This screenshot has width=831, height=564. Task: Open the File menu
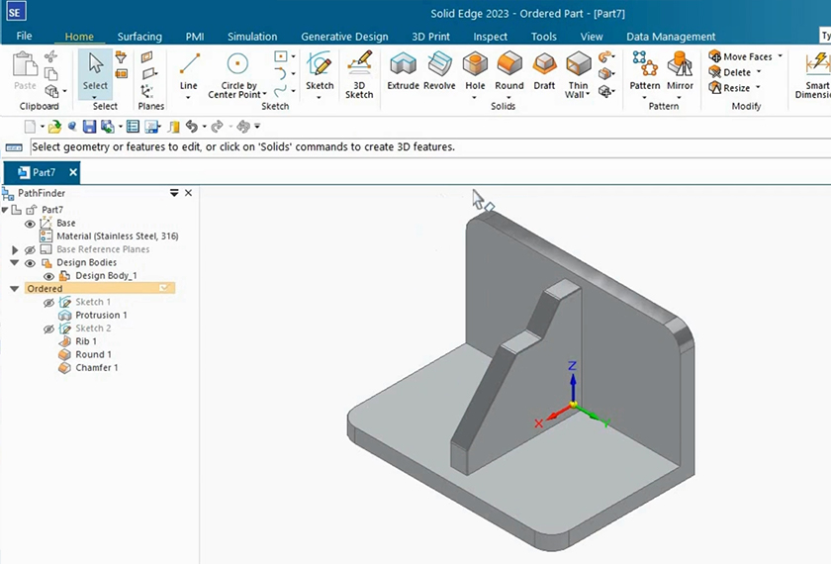[25, 37]
